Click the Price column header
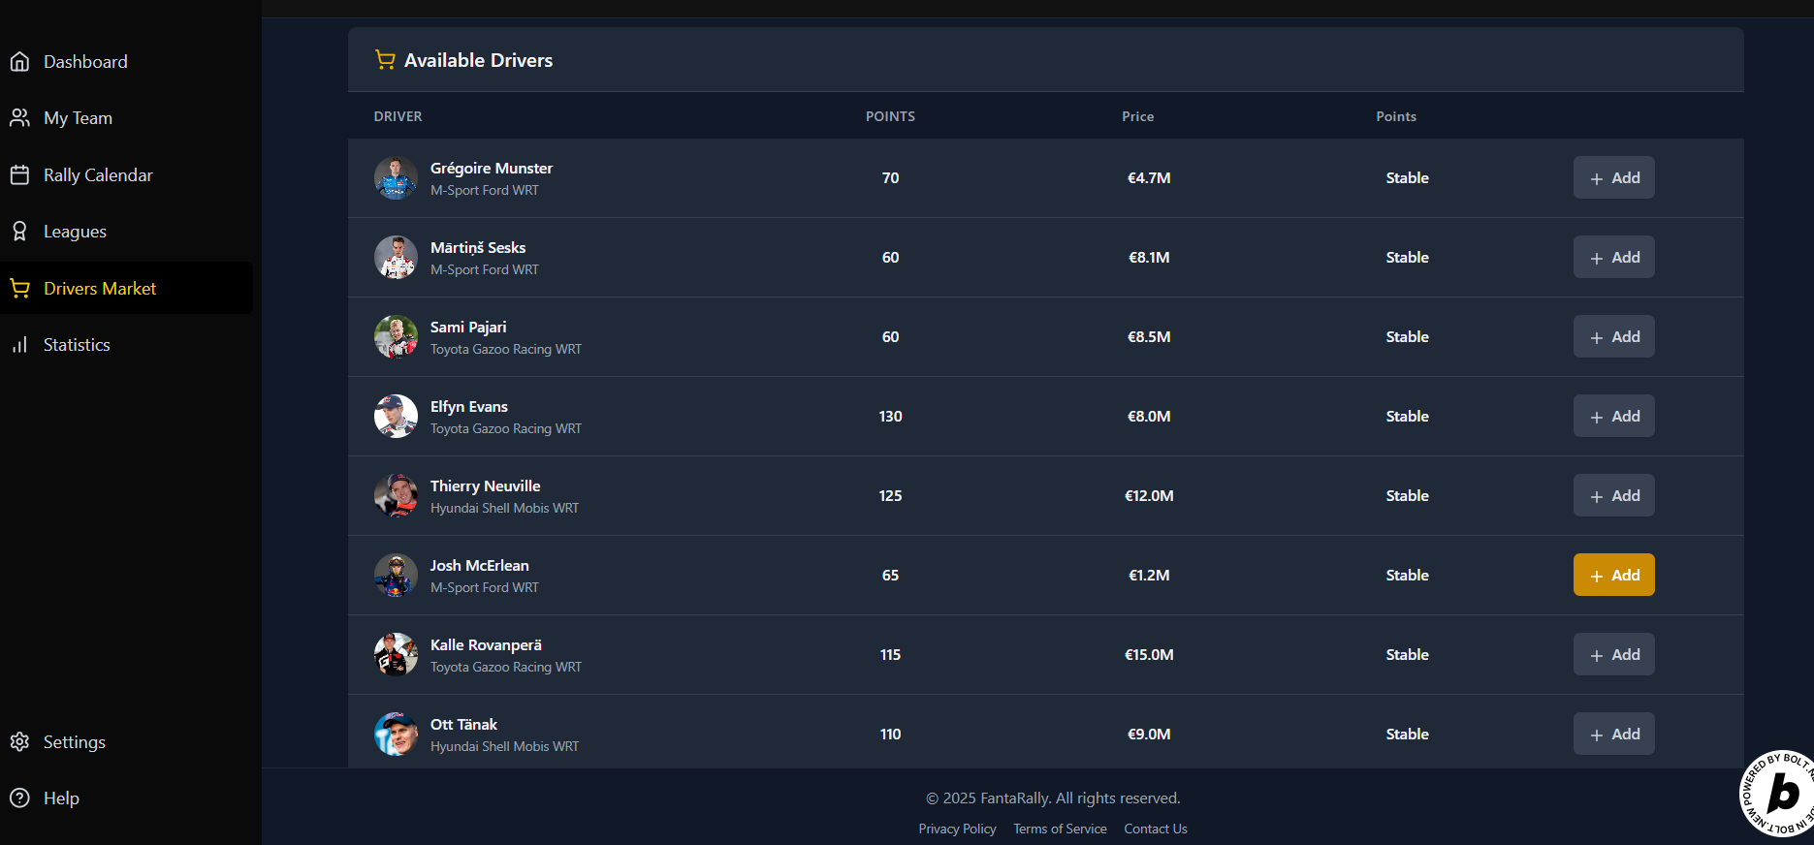Screen dimensions: 1814x845 click(1138, 116)
